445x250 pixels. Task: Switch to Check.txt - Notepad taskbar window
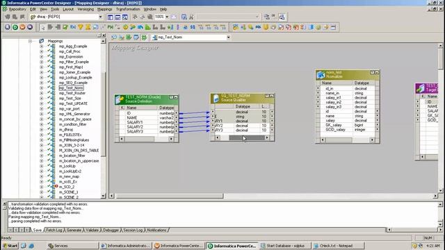coord(338,246)
